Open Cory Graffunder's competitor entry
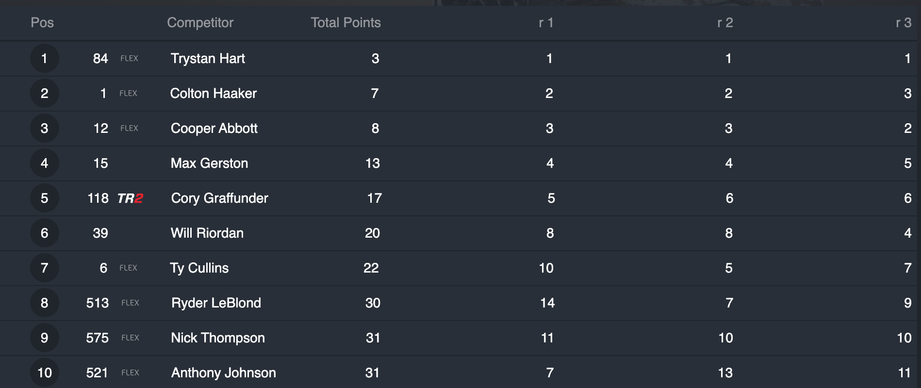Screen dimensions: 921x388 (219, 198)
